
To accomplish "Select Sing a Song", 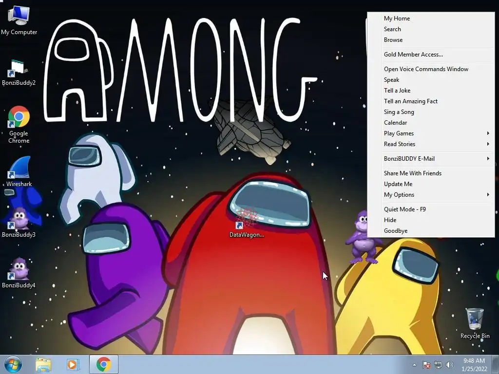I will pyautogui.click(x=431, y=112).
